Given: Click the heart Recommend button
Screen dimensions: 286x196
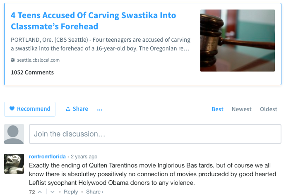Looking at the screenshot, I should [x=30, y=109].
